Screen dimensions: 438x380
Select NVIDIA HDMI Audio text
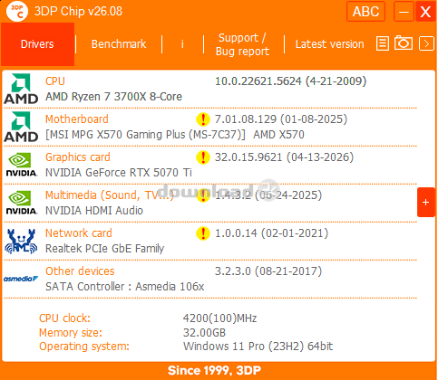click(x=94, y=211)
